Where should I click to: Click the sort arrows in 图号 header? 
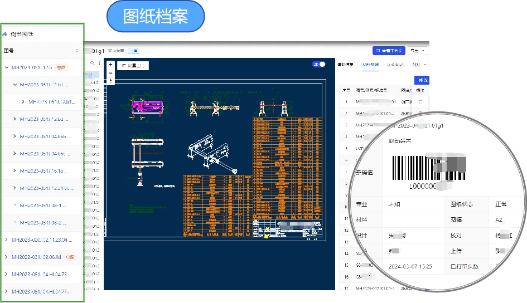(x=77, y=51)
